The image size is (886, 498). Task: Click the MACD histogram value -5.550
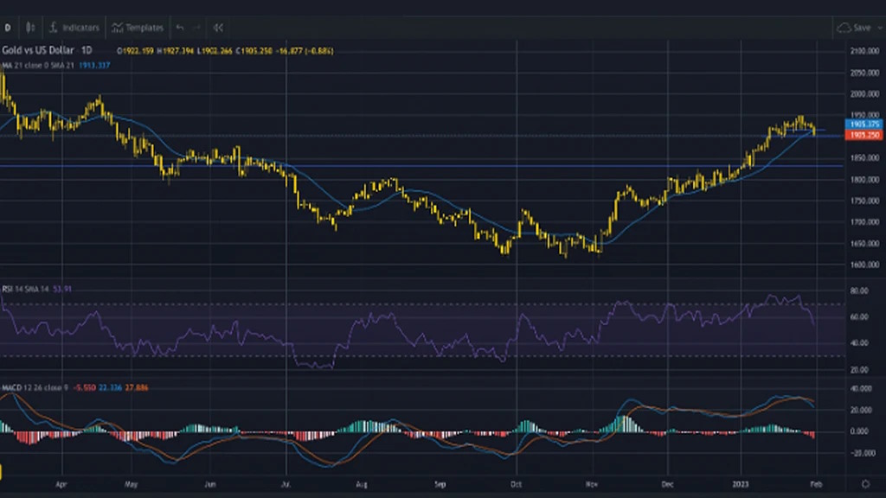tap(84, 388)
